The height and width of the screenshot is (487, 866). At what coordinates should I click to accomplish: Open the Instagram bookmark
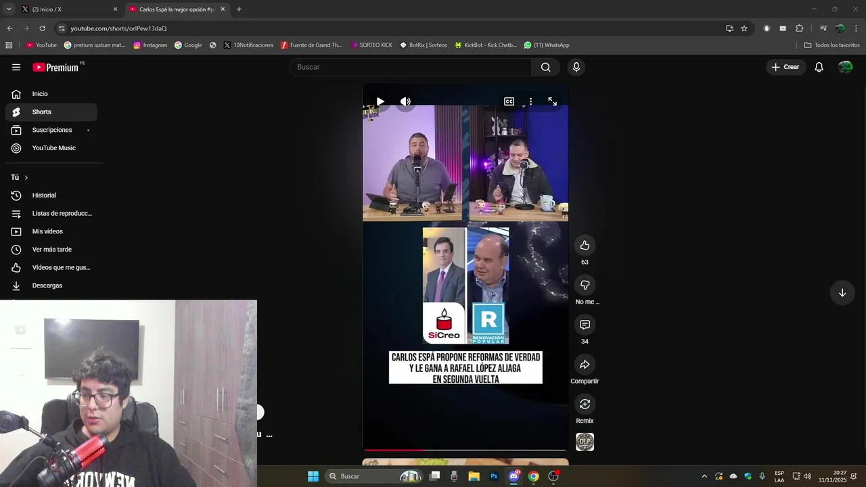[x=150, y=45]
